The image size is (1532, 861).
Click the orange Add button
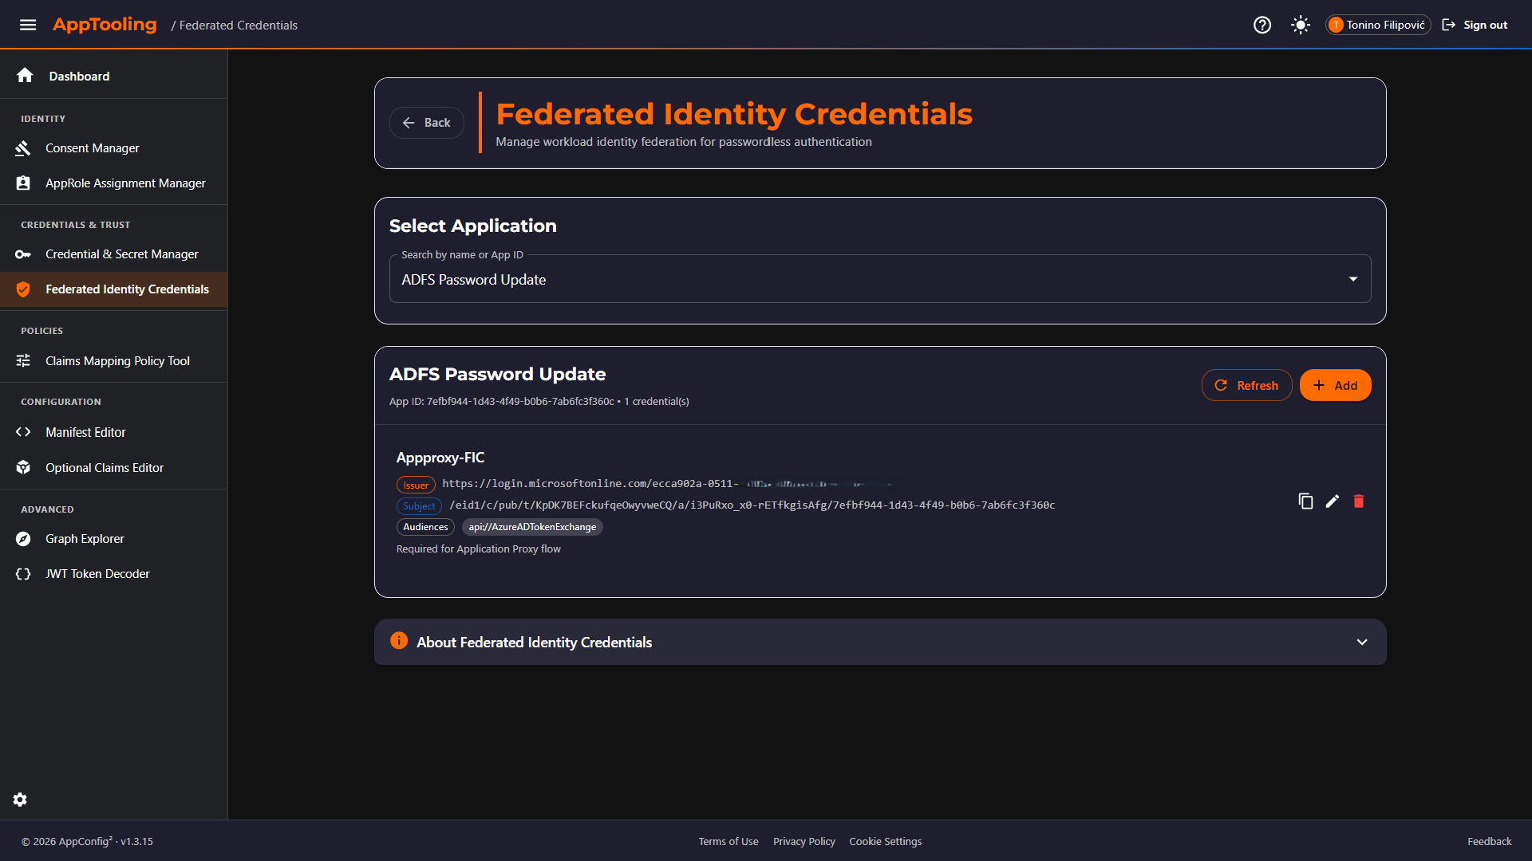(x=1335, y=385)
